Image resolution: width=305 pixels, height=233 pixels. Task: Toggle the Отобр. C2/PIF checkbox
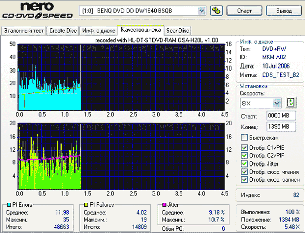click(245, 156)
